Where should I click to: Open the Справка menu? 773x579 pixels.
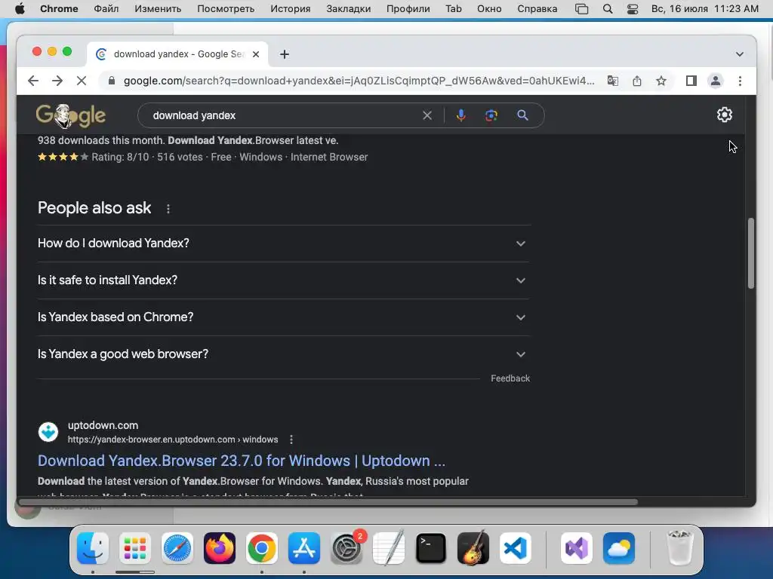(x=537, y=9)
